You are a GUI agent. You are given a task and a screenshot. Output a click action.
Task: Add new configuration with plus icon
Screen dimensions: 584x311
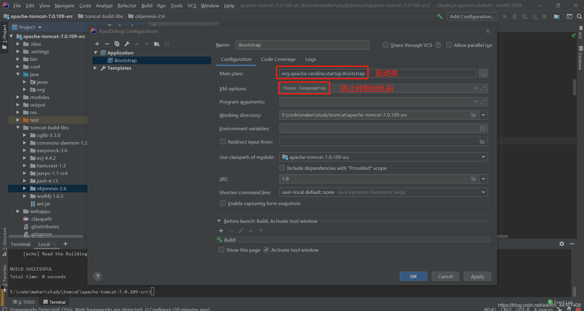click(97, 44)
